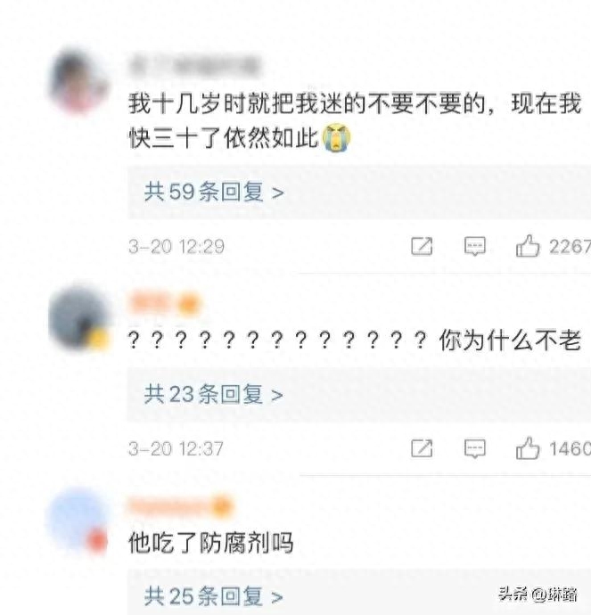Viewport: 591px width, 615px height.
Task: Open third commenter's light blue avatar
Action: 78,520
